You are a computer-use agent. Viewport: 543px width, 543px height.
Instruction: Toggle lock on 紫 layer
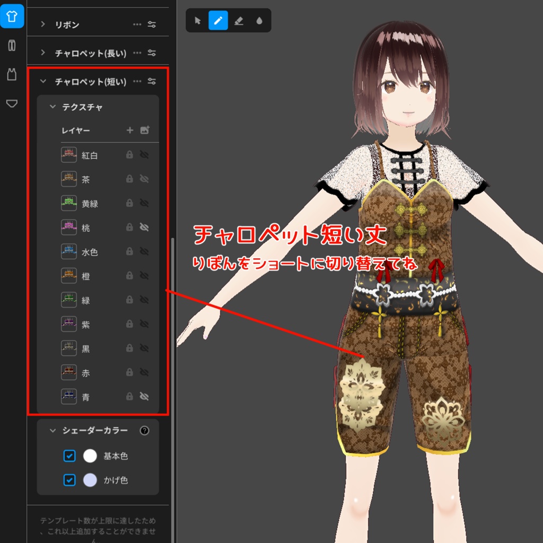[x=129, y=324]
